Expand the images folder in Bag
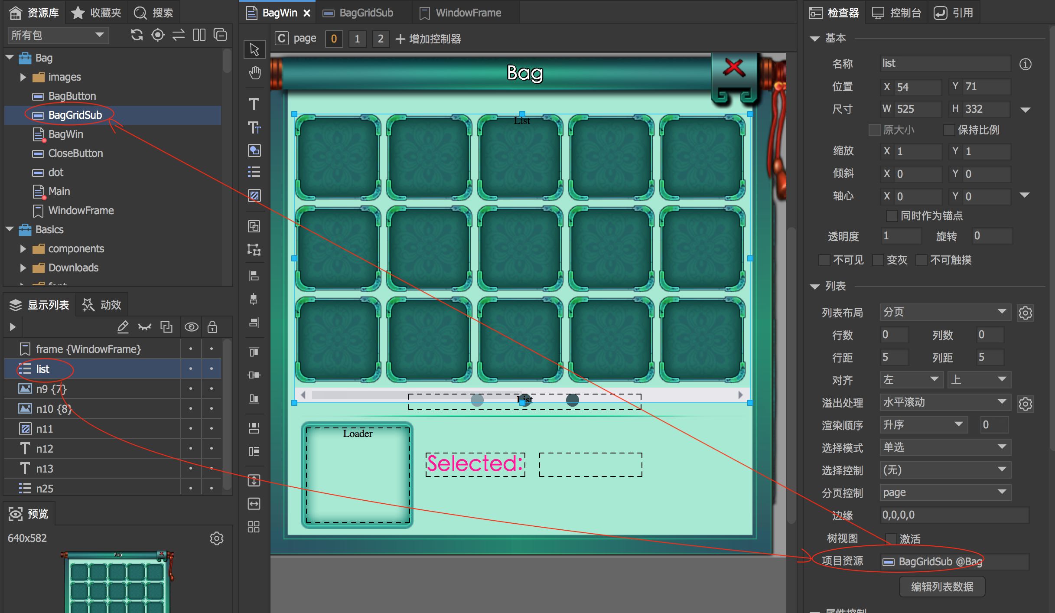This screenshot has height=613, width=1055. [x=23, y=77]
